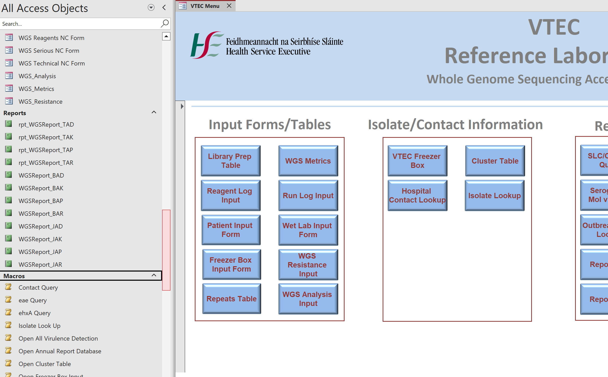Image resolution: width=608 pixels, height=377 pixels.
Task: Click form icon beside WGS Reagents NC Form
Action: click(9, 37)
